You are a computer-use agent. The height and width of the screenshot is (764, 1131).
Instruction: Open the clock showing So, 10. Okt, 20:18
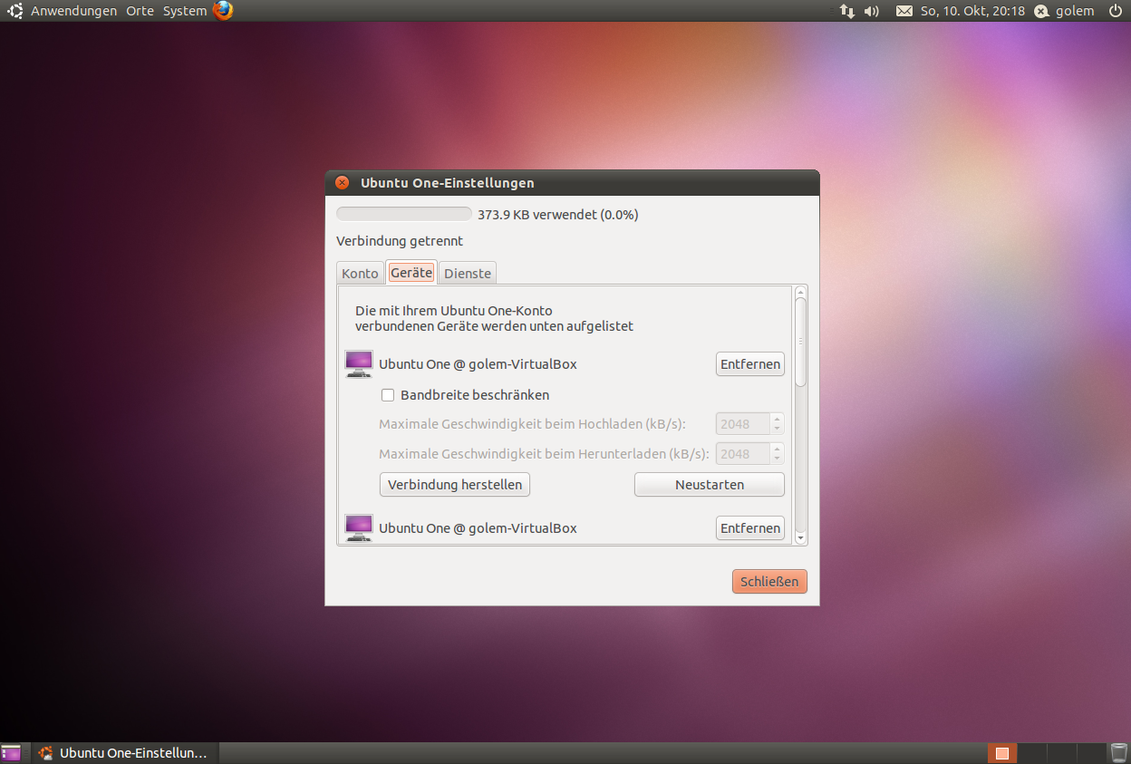972,11
